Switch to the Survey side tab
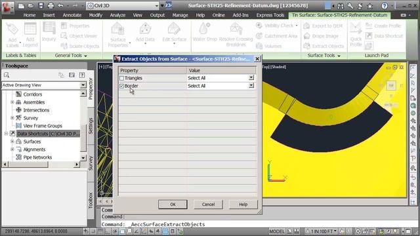 [x=91, y=163]
